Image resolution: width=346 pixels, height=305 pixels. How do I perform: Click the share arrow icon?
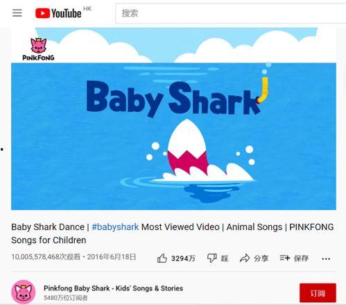pos(245,258)
